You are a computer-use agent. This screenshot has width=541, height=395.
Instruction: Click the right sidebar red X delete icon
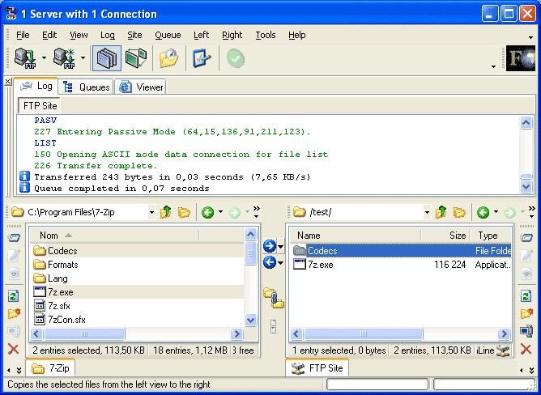coord(526,349)
